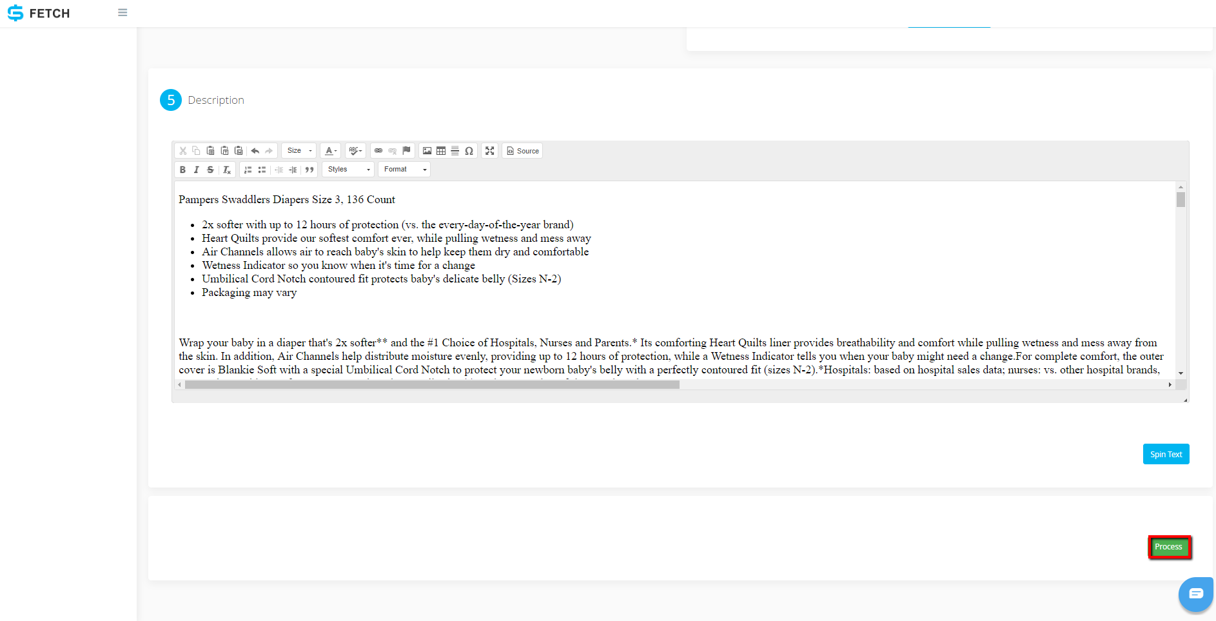Viewport: 1216px width, 621px height.
Task: Open the Styles dropdown
Action: click(x=348, y=170)
